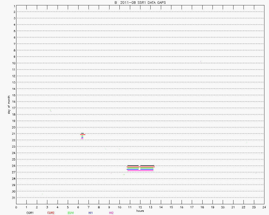Click the plot title SSR1 DATA GAPS

tap(140, 2)
